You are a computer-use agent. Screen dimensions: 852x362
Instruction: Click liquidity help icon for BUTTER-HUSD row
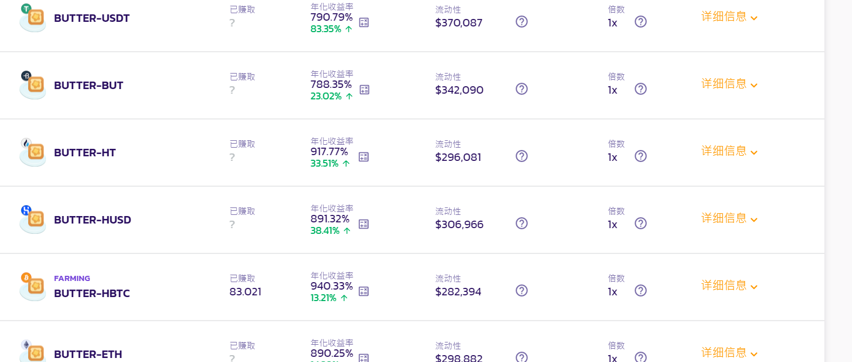click(x=521, y=224)
